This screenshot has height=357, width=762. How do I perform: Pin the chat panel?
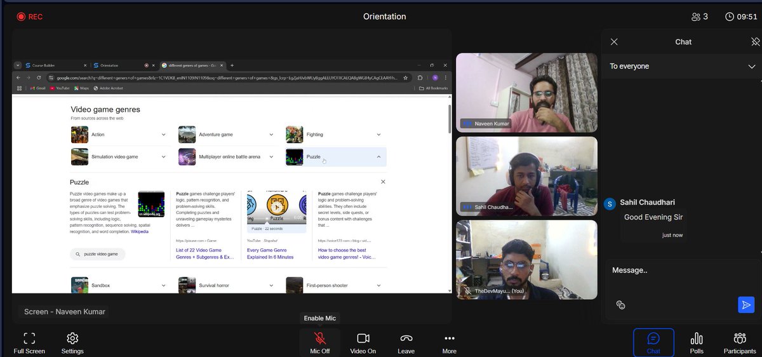pos(755,42)
